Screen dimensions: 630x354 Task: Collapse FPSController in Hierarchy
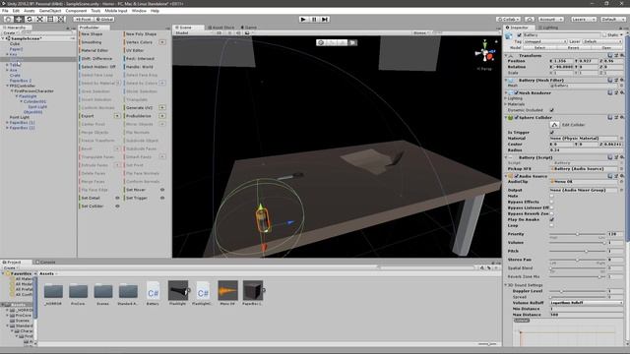click(x=7, y=86)
